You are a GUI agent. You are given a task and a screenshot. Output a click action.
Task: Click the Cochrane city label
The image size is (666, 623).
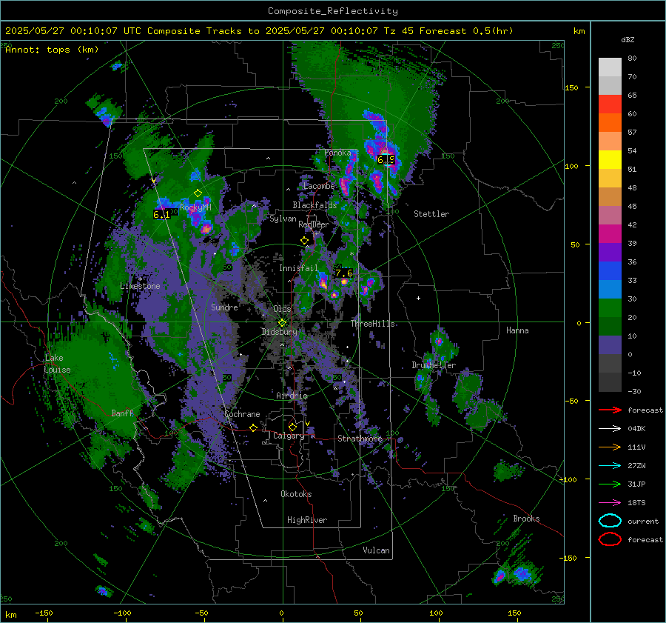[242, 414]
